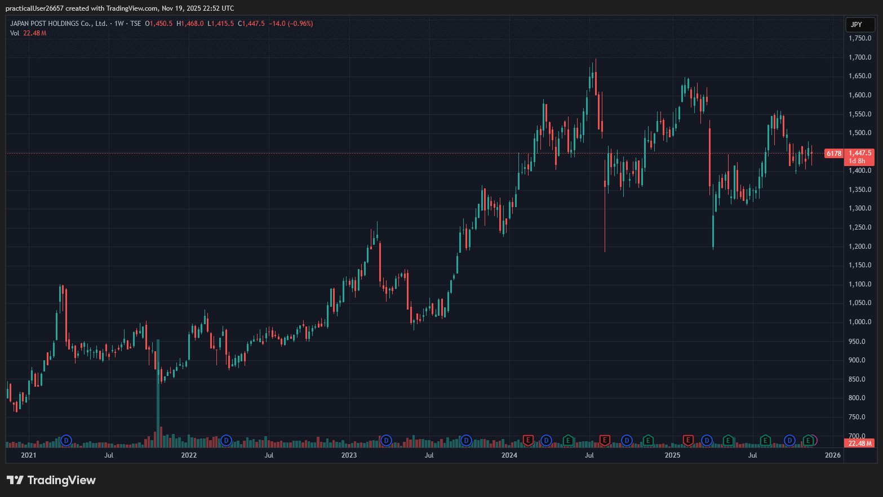Click the JAPAN POST HOLDINGS symbol title
This screenshot has height=497, width=883.
59,24
